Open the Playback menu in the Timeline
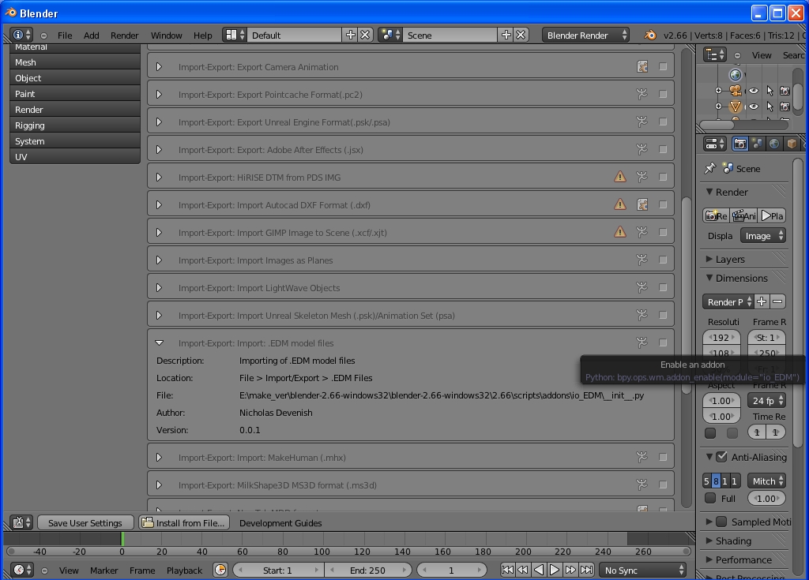This screenshot has width=809, height=580. tap(184, 571)
